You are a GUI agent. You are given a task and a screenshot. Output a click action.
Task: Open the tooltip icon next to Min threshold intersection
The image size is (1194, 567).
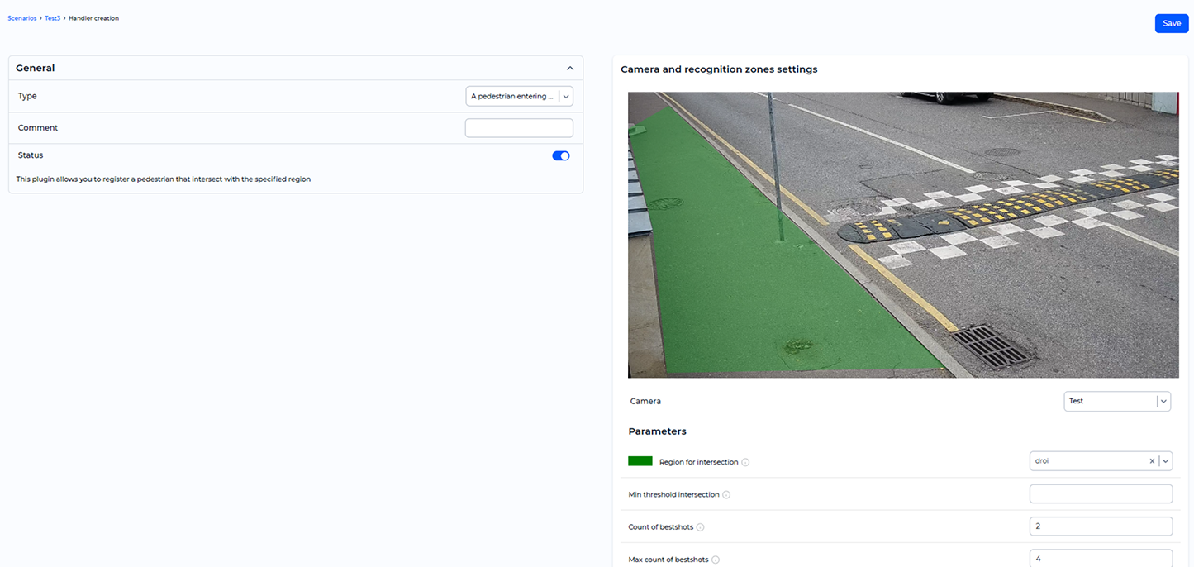tap(726, 493)
